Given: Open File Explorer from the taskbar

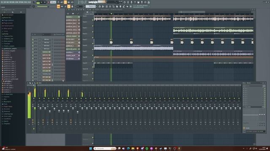Looking at the screenshot, I should [x=133, y=148].
